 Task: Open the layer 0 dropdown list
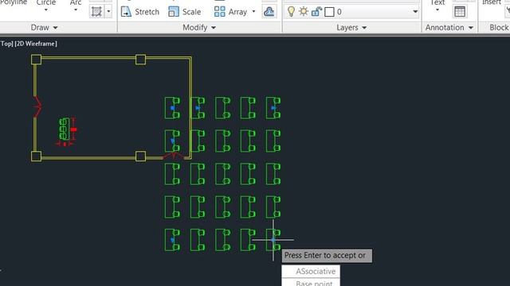click(x=415, y=12)
